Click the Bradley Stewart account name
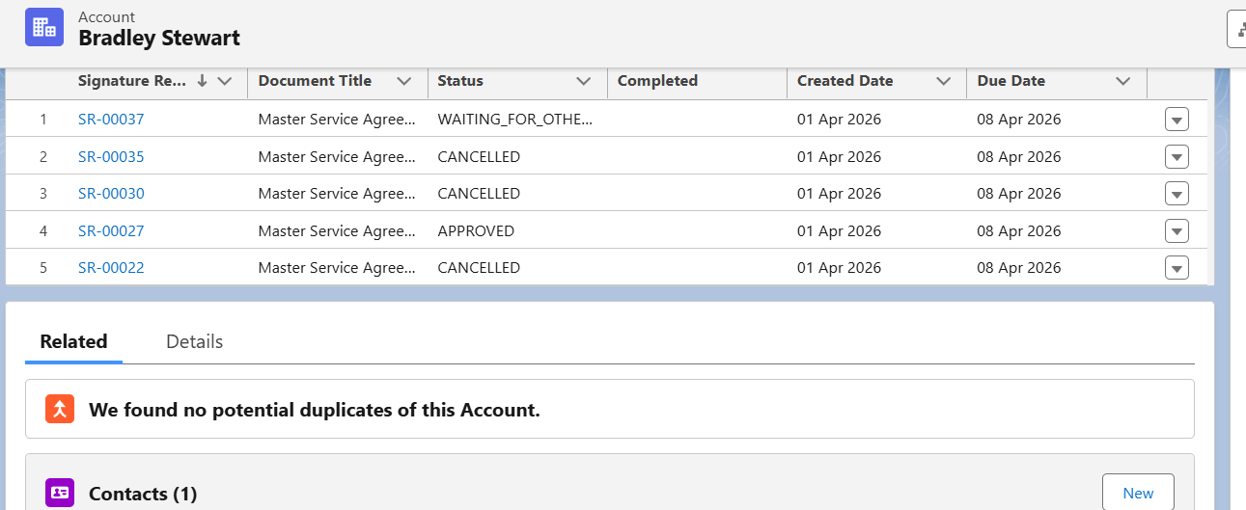Image resolution: width=1246 pixels, height=510 pixels. click(x=159, y=38)
